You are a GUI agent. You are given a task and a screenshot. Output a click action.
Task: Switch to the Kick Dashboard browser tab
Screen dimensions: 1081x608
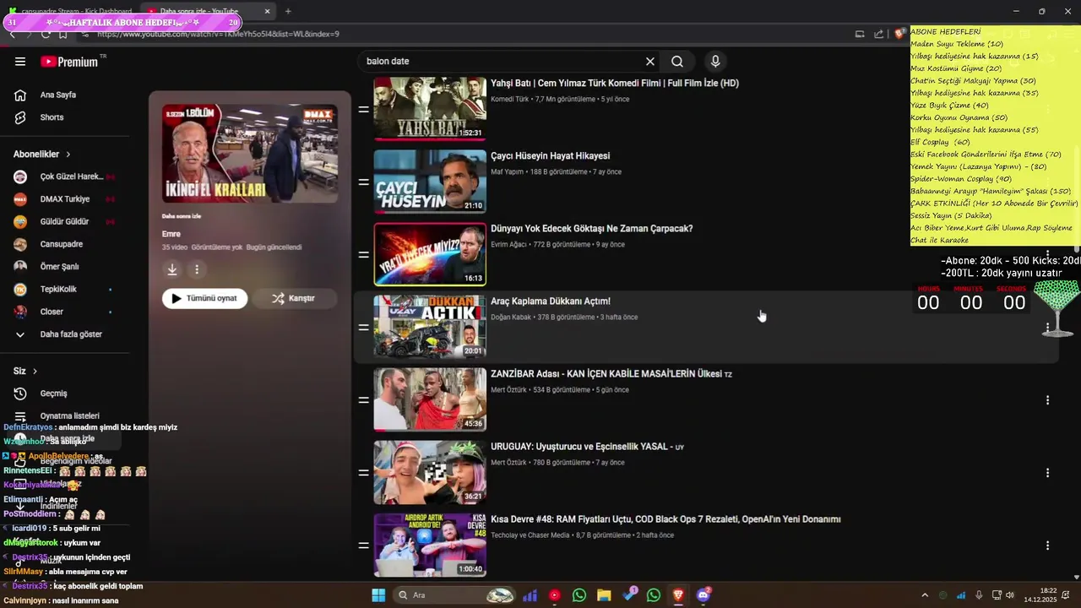72,12
